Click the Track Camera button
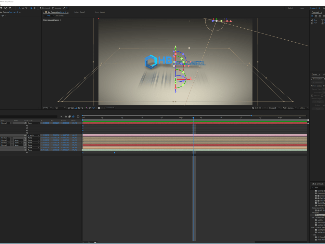Viewport: 325px width, 244px height. pos(318,79)
